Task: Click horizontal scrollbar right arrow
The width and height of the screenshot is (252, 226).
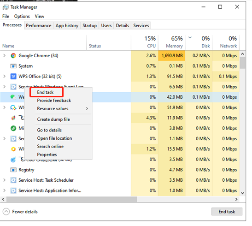Action: (x=236, y=199)
